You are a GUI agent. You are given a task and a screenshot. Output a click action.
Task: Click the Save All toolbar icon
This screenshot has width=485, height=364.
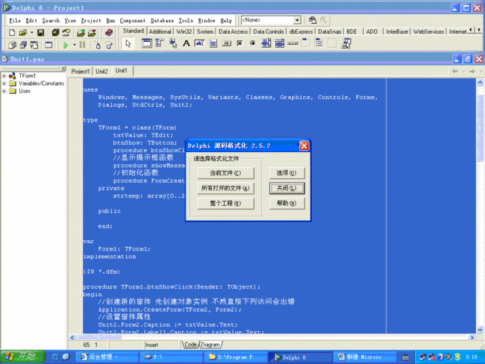55,33
